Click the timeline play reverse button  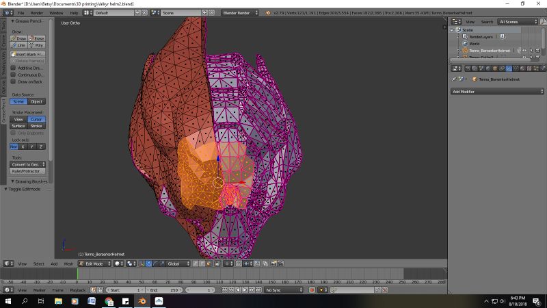(x=238, y=290)
